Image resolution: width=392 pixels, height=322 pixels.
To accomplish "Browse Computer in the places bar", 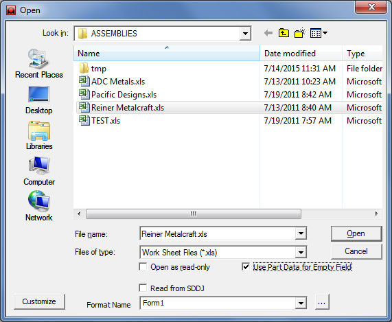I will click(x=39, y=172).
